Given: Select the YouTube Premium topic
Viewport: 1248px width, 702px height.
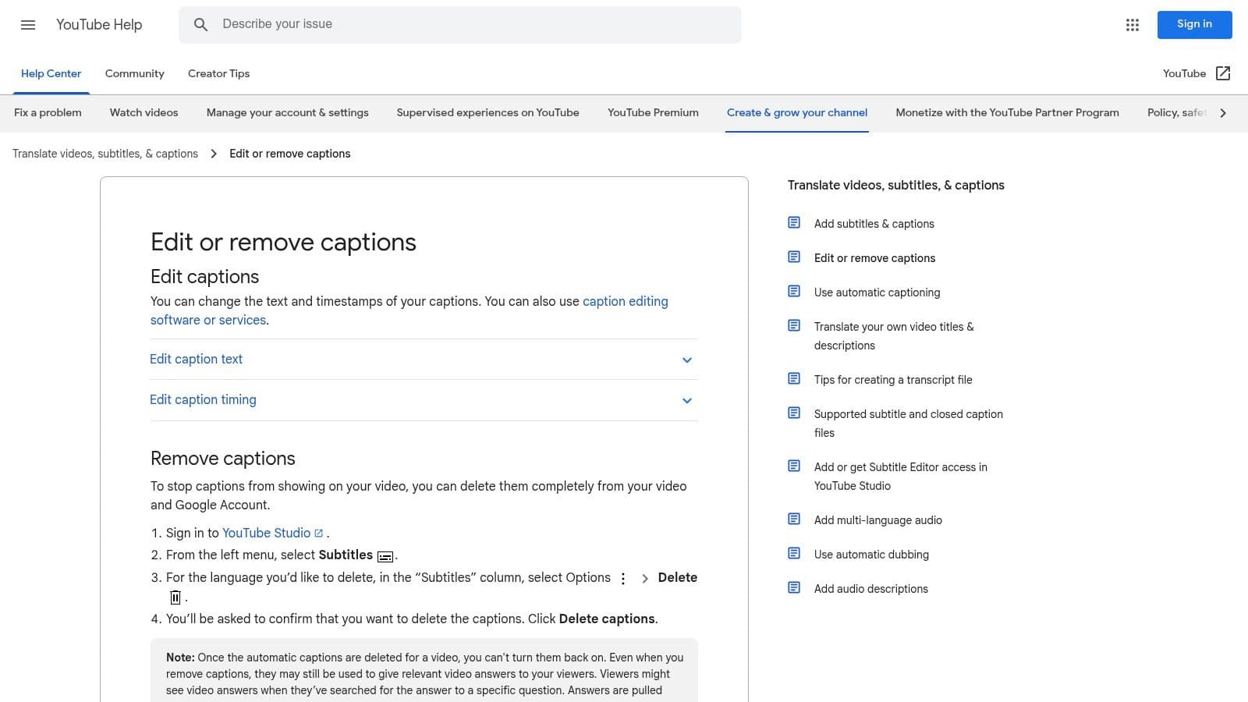Looking at the screenshot, I should [653, 112].
